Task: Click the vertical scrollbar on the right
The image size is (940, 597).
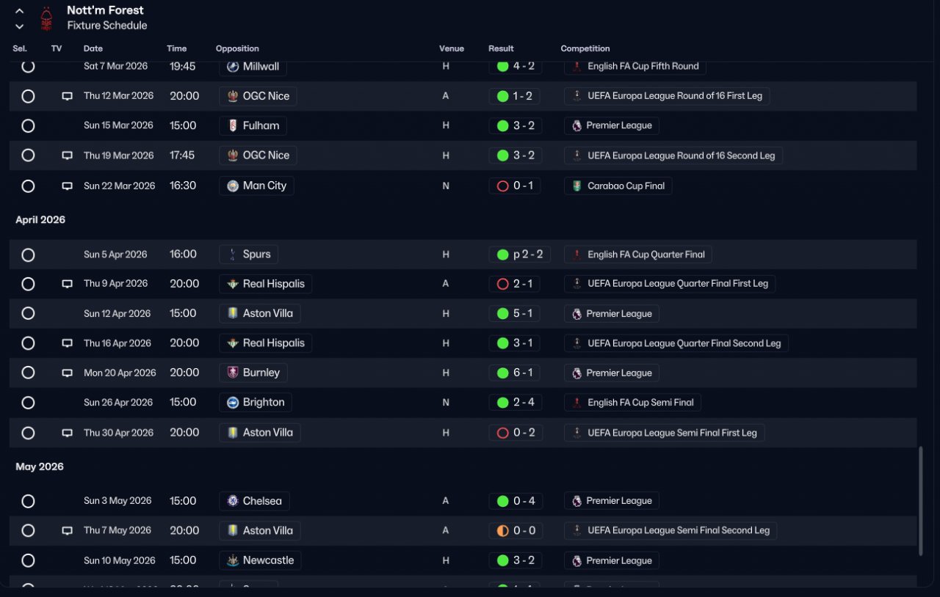Action: pos(921,500)
